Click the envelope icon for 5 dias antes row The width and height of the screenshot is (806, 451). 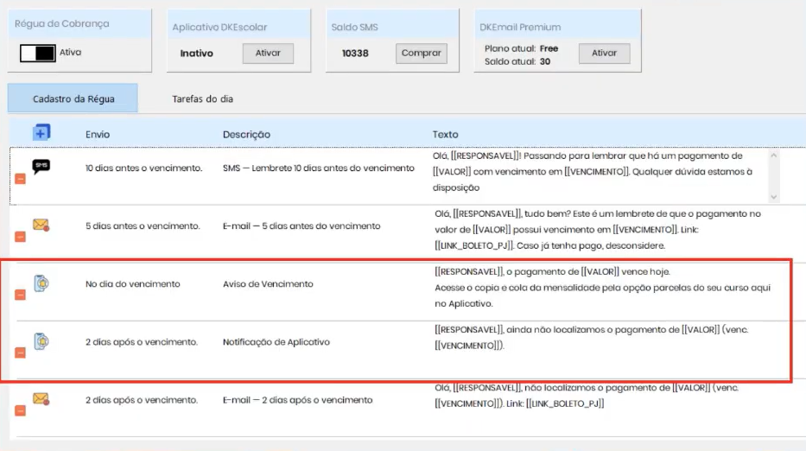pos(41,225)
